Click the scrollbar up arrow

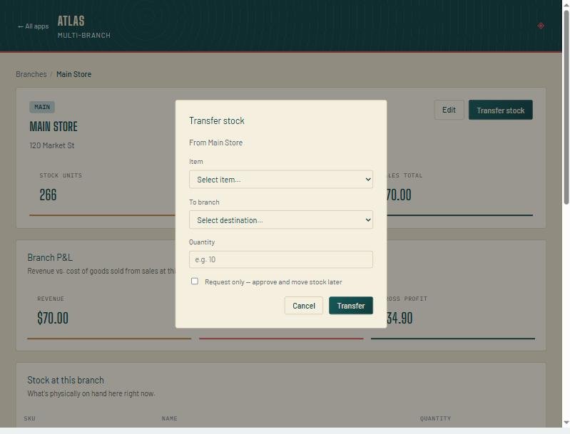click(566, 4)
